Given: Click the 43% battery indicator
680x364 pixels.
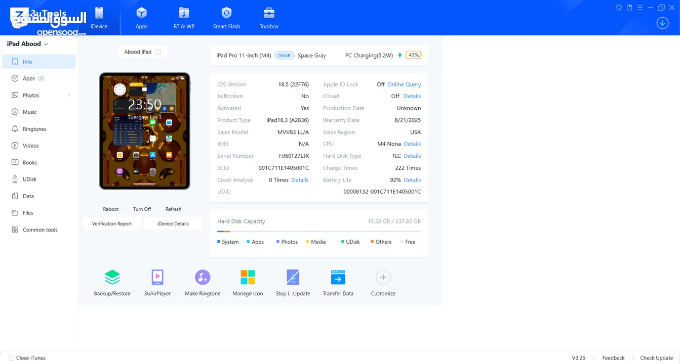Looking at the screenshot, I should pyautogui.click(x=414, y=55).
